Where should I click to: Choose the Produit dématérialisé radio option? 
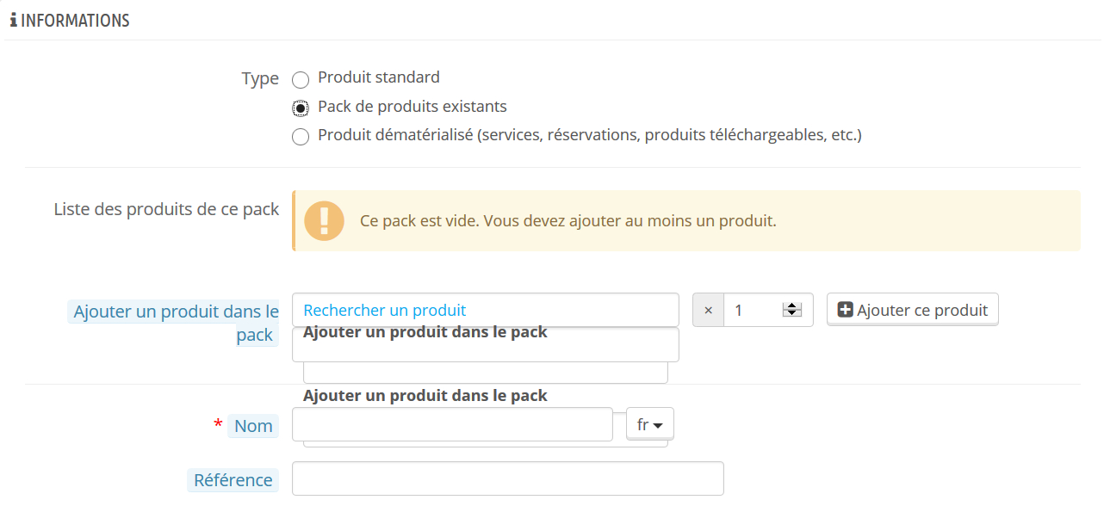300,137
